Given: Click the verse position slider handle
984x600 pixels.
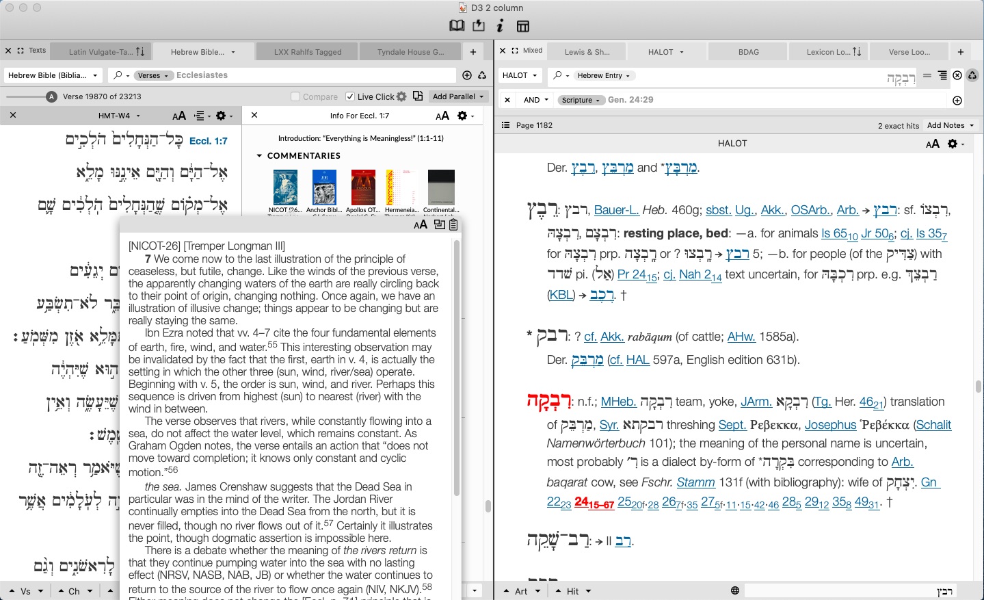Looking at the screenshot, I should 51,96.
